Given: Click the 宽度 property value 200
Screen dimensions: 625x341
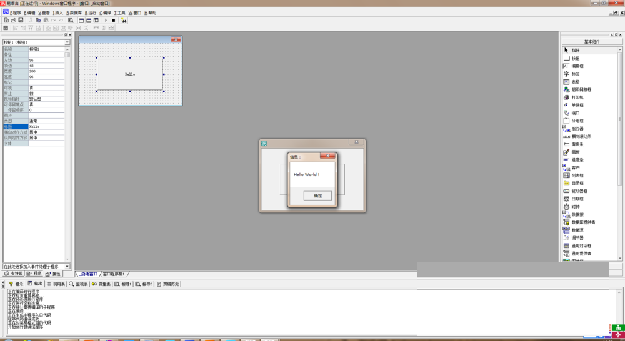Looking at the screenshot, I should [x=47, y=71].
